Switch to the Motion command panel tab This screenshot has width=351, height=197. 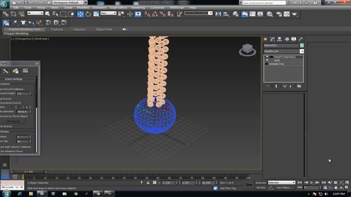[287, 39]
